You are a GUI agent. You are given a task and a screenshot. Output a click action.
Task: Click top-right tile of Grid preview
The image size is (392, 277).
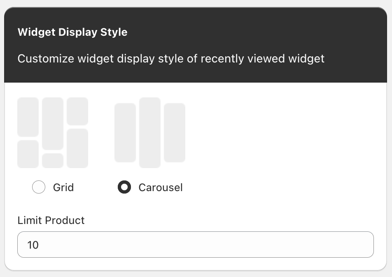(77, 111)
